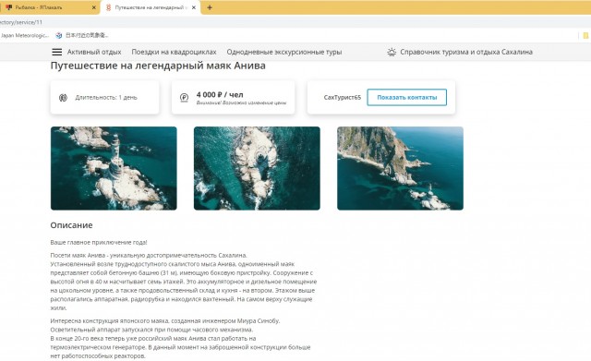
Task: Open the Japanese weather bookmark icon
Action: point(59,35)
